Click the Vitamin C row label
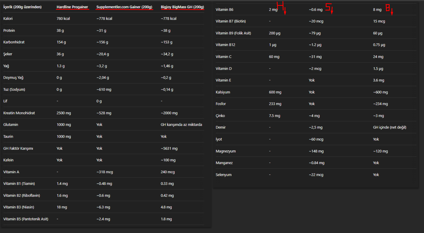The height and width of the screenshot is (233, 424). click(x=224, y=57)
